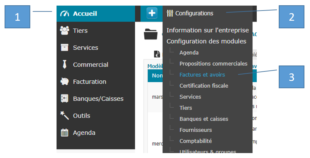Open Fournisseurs module configuration
This screenshot has width=310, height=158.
(196, 130)
